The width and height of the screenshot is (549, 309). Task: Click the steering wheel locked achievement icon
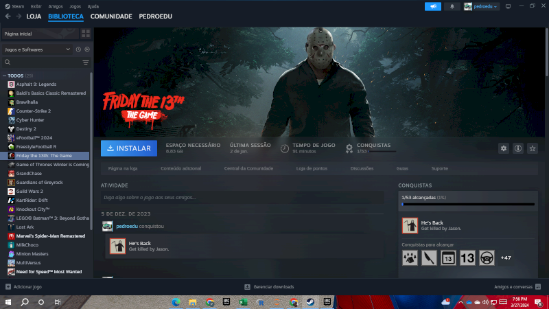click(x=487, y=258)
